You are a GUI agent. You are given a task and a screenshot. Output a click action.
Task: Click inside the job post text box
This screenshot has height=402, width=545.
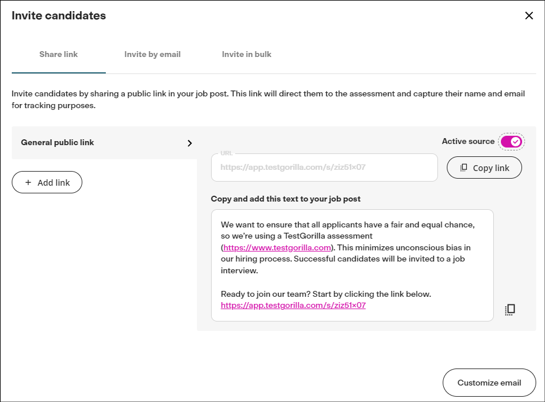(x=352, y=265)
